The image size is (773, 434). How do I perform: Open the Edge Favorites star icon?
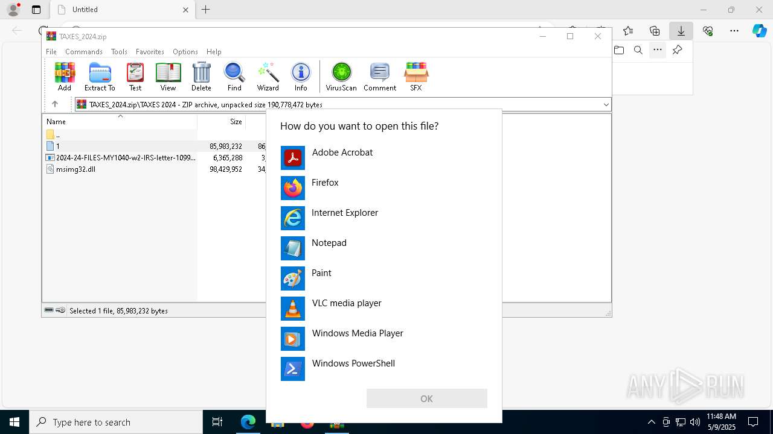coord(628,31)
